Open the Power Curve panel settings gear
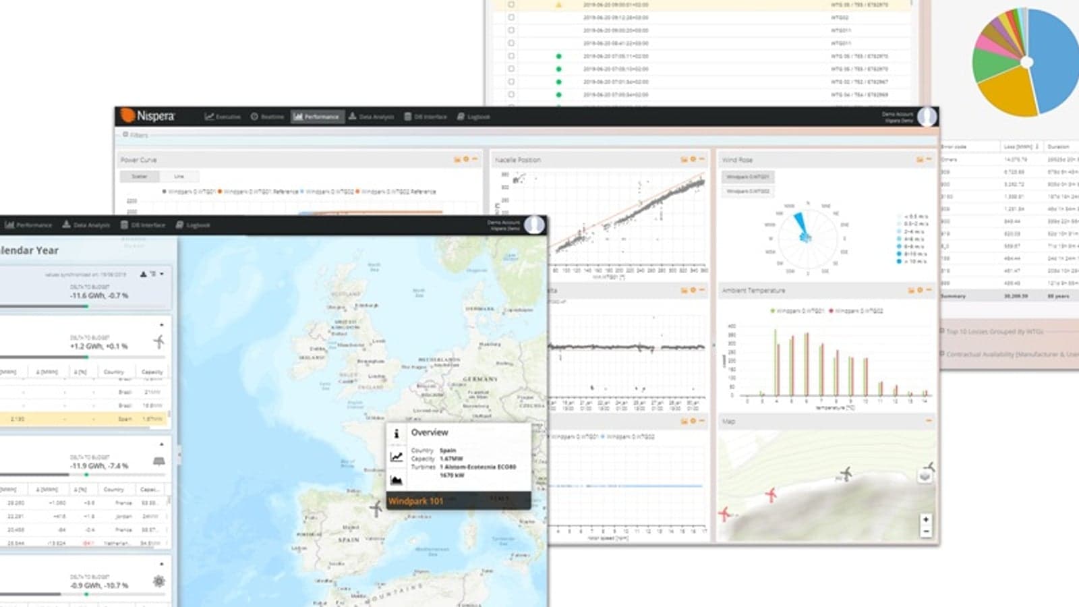Viewport: 1079px width, 607px height. click(x=465, y=160)
